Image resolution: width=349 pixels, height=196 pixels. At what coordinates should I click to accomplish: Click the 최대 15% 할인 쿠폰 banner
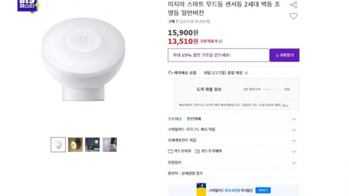coord(218,55)
